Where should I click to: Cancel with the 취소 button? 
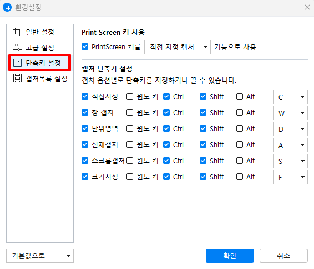pos(283,256)
